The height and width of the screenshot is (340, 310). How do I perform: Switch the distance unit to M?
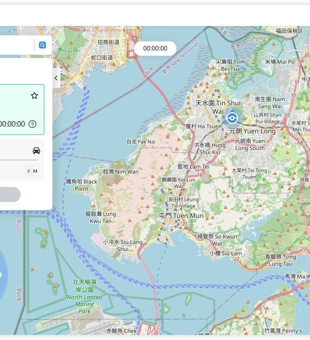click(35, 171)
